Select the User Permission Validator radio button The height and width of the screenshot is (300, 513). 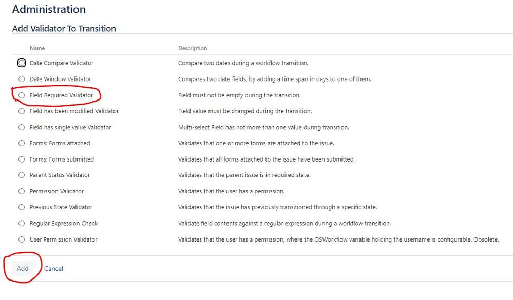coord(22,239)
